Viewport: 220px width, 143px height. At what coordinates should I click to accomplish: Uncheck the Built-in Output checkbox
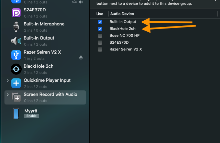point(100,22)
